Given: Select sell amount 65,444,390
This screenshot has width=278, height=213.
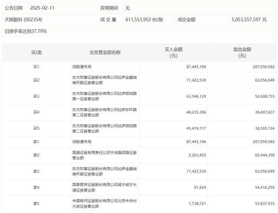Looking at the screenshot, I should click(x=265, y=155).
